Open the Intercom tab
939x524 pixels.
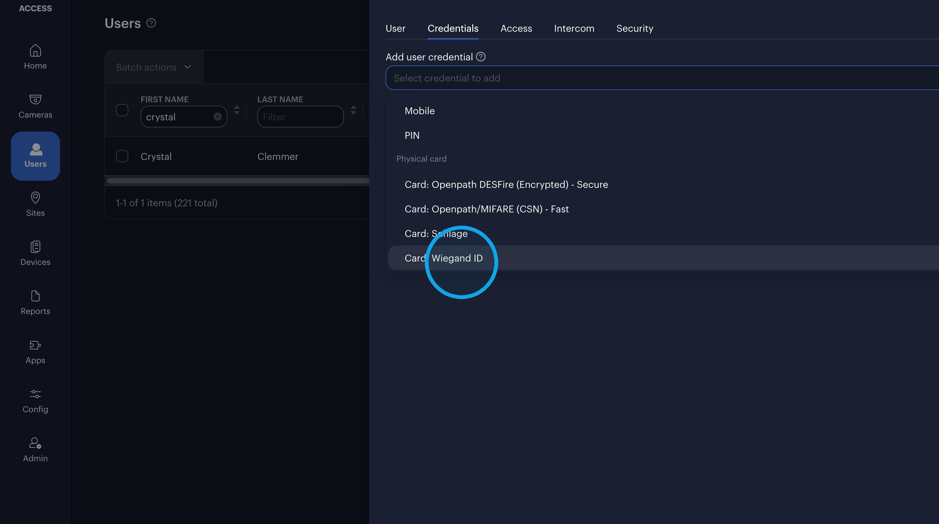tap(574, 28)
